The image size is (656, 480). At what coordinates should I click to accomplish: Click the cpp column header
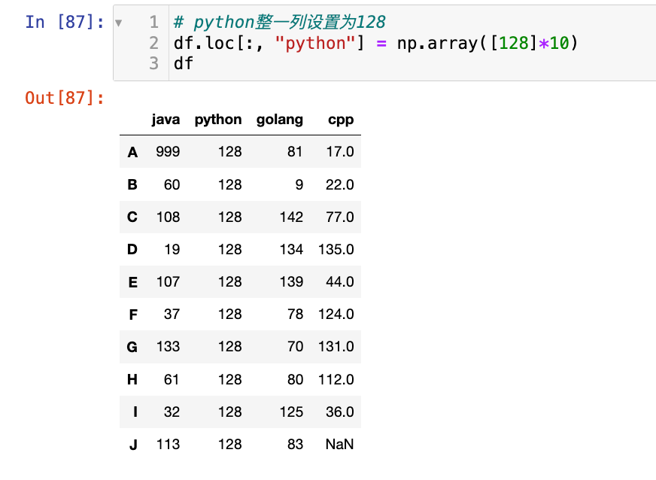(x=341, y=120)
